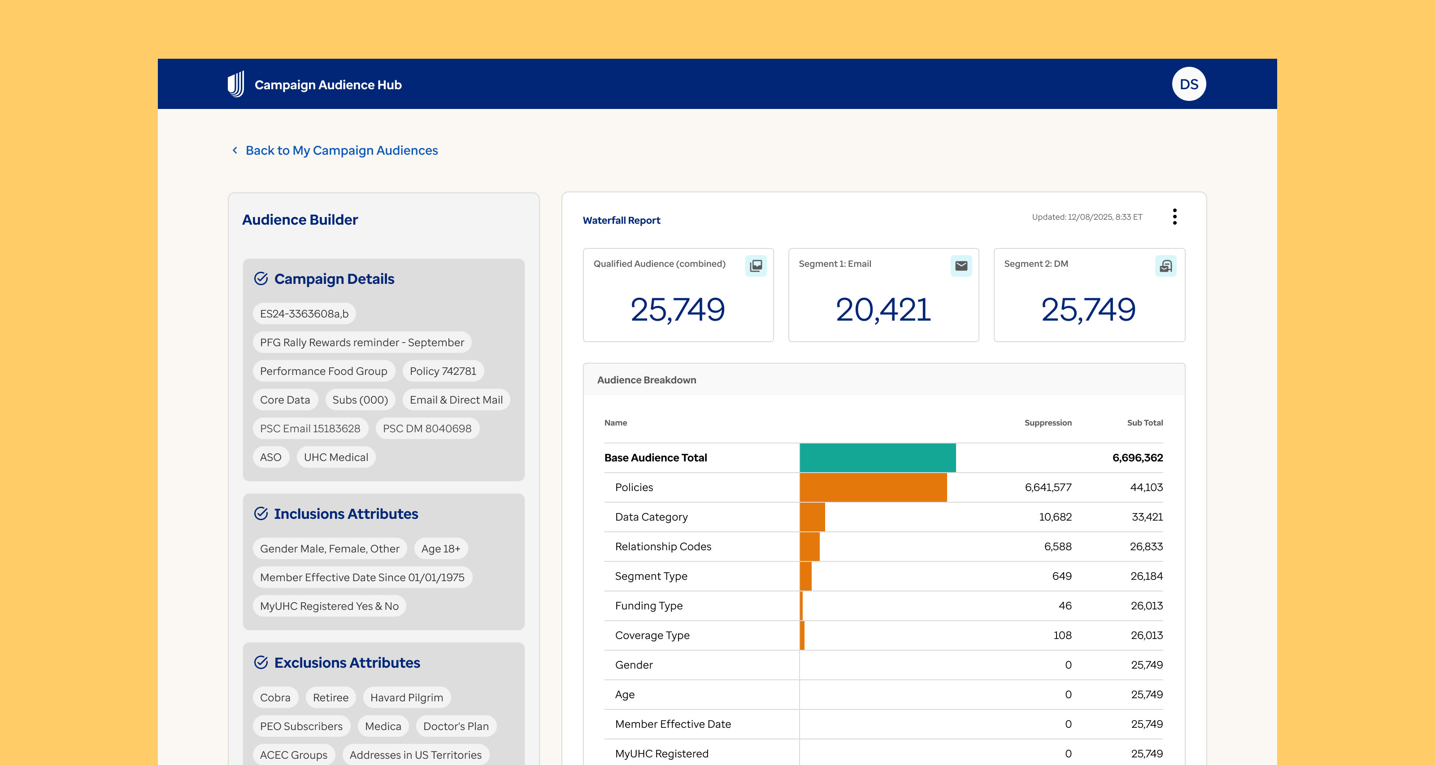This screenshot has height=765, width=1435.
Task: Click the Segment 1 Email envelope icon
Action: click(x=961, y=266)
